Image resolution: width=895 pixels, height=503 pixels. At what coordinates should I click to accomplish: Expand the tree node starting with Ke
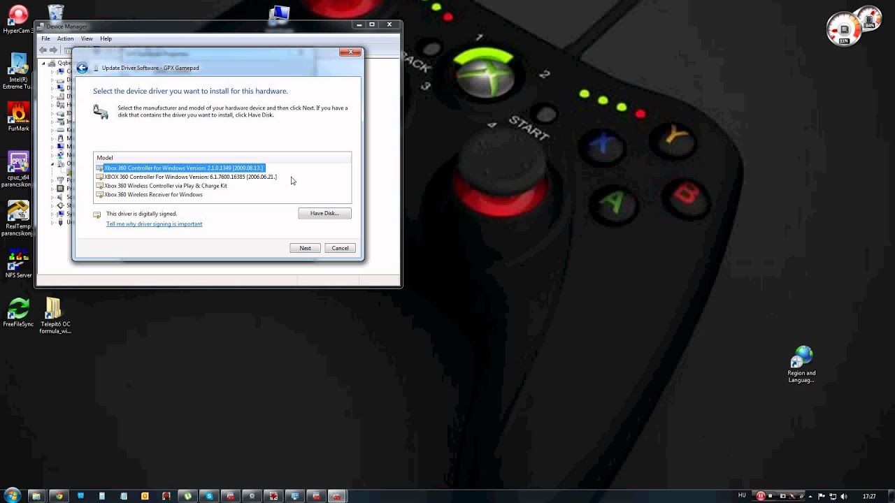[x=52, y=130]
